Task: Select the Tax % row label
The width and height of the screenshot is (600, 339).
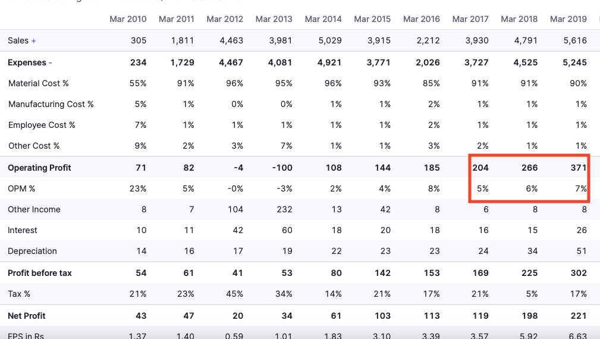Action: [x=19, y=294]
